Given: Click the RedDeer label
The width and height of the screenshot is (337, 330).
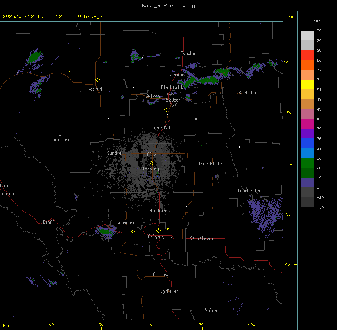Looking at the screenshot, I should pyautogui.click(x=172, y=100).
